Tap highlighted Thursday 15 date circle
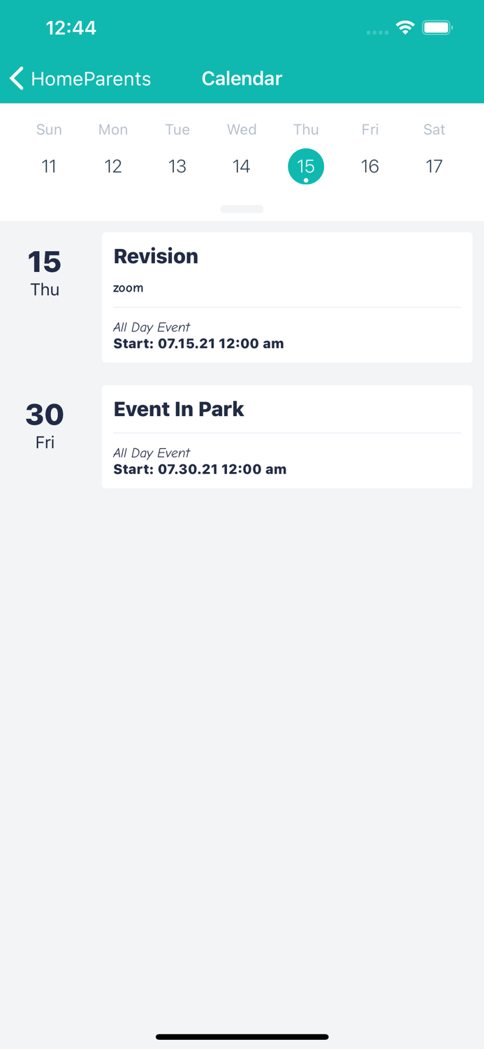This screenshot has width=484, height=1049. tap(306, 166)
